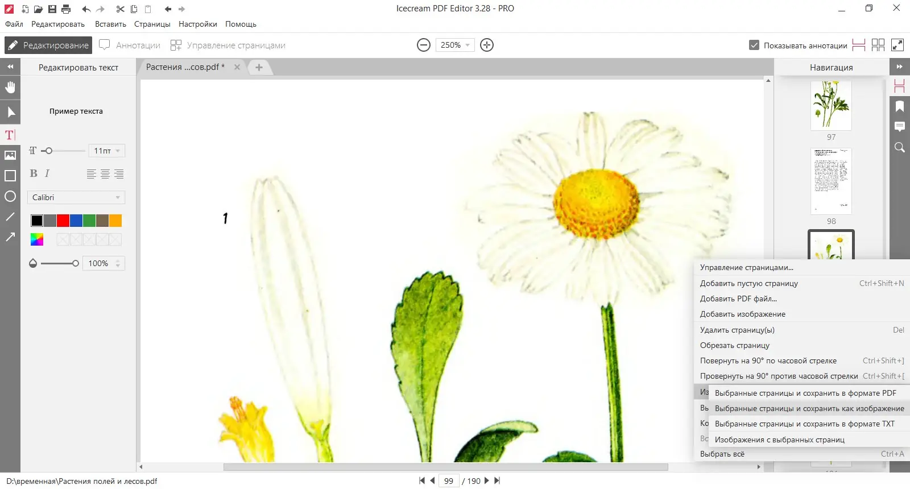
Task: Open the bookmarks sidebar panel
Action: (900, 106)
